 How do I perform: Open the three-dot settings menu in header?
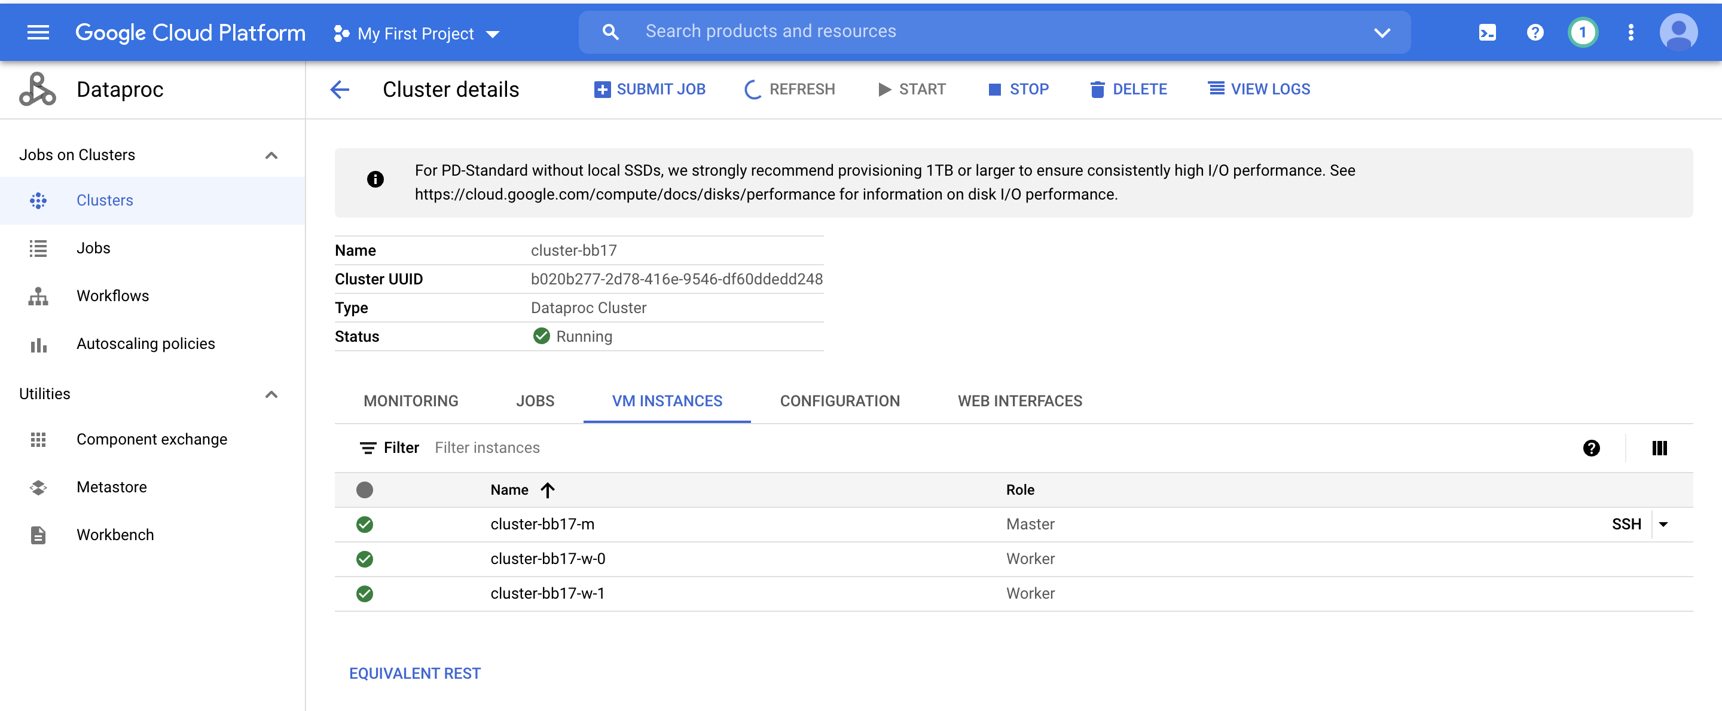(x=1631, y=32)
